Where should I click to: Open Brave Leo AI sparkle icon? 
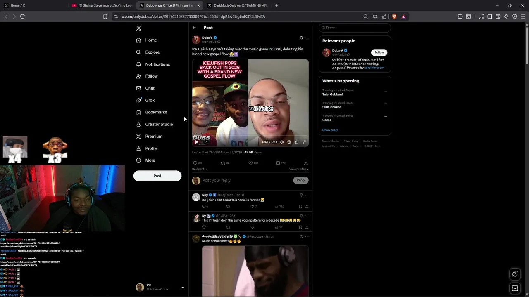[x=506, y=16]
